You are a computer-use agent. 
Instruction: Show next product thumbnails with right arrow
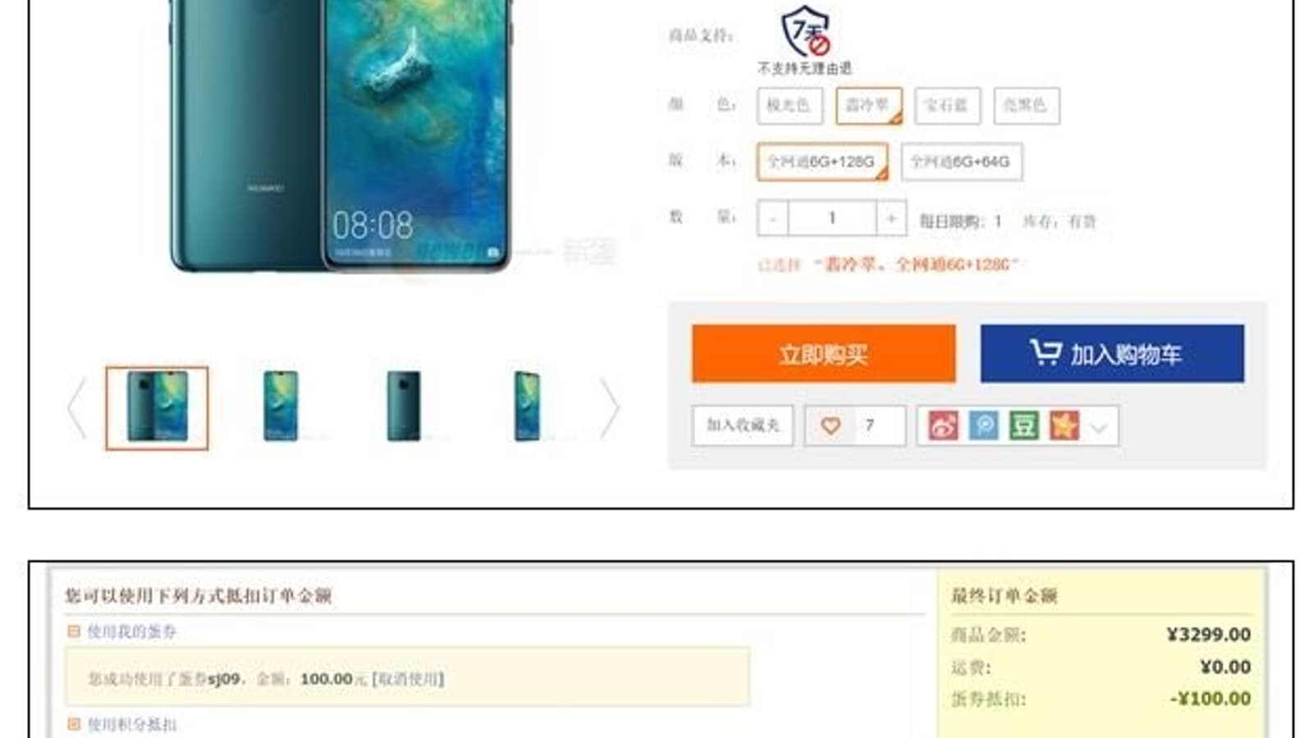click(x=609, y=408)
